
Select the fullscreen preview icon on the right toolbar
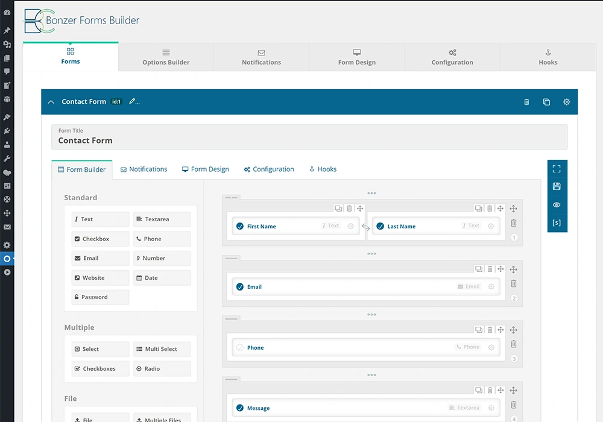tap(557, 169)
